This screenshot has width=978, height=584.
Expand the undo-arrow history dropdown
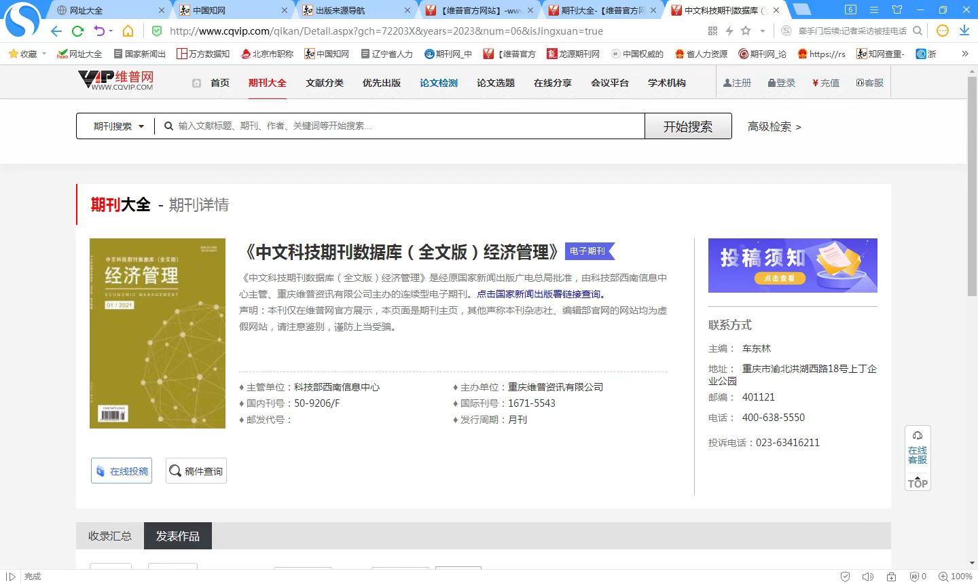click(x=111, y=31)
